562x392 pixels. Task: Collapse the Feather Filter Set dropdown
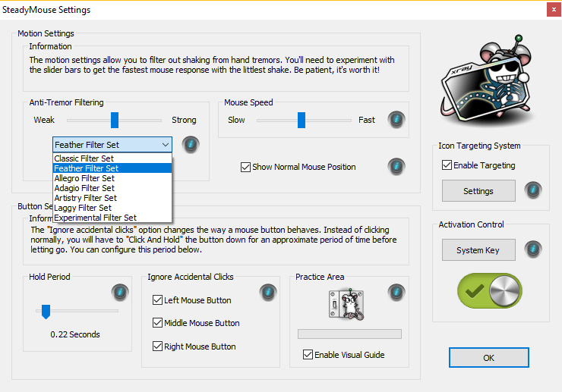tap(165, 144)
